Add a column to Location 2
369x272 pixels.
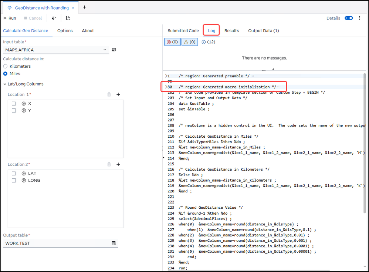[118, 164]
